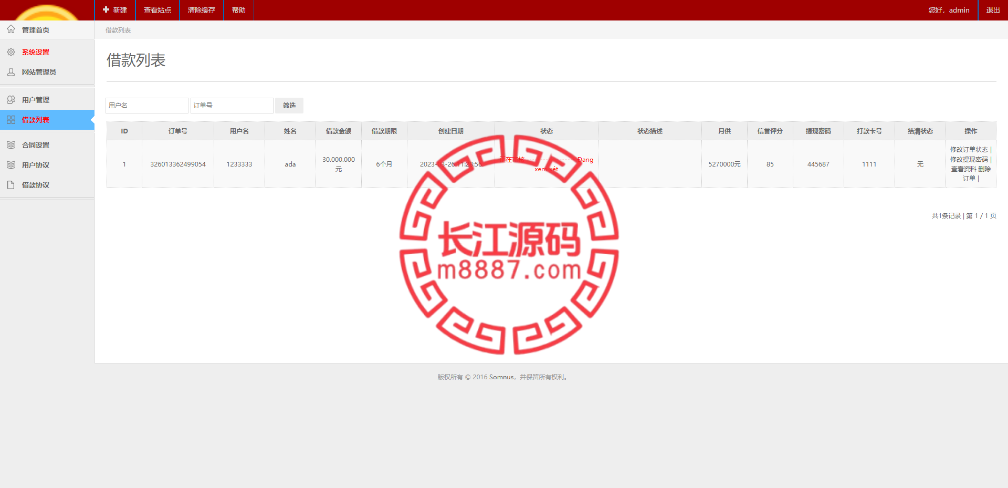Viewport: 1008px width, 488px height.
Task: Click the 月供 column header
Action: [x=724, y=131]
